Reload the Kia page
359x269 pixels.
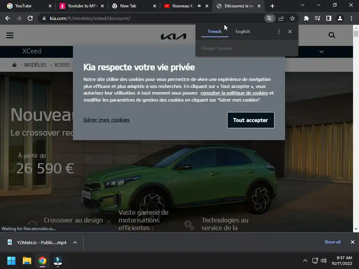pyautogui.click(x=30, y=18)
